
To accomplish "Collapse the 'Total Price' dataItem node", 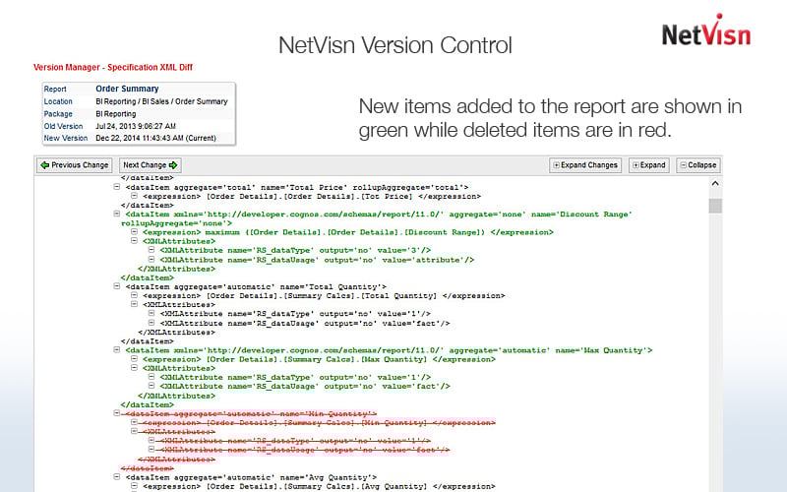I will [116, 187].
